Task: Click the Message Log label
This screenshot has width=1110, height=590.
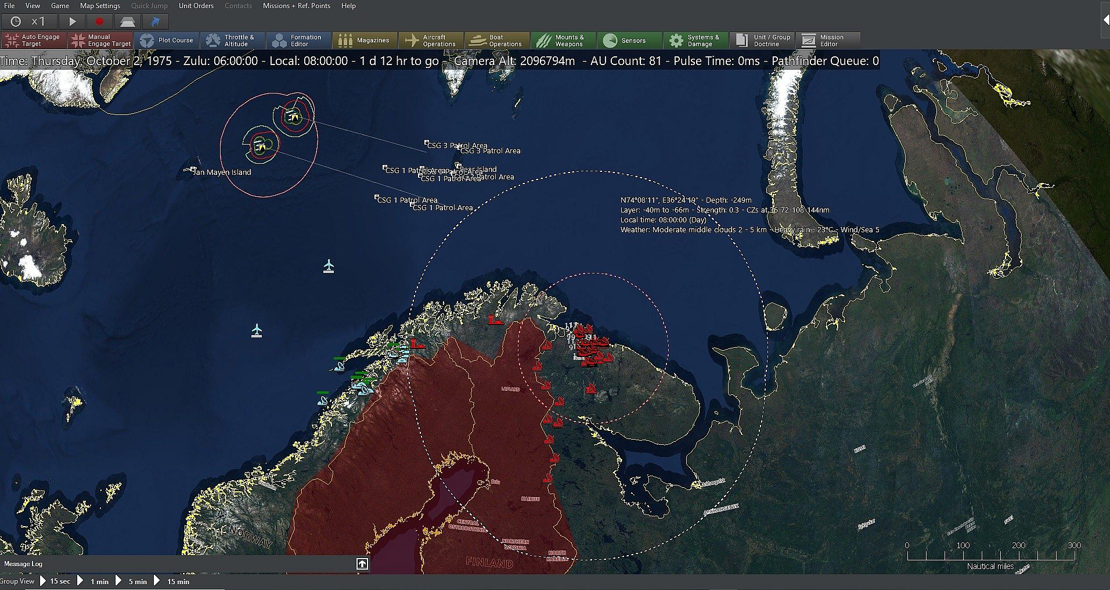Action: pyautogui.click(x=23, y=564)
